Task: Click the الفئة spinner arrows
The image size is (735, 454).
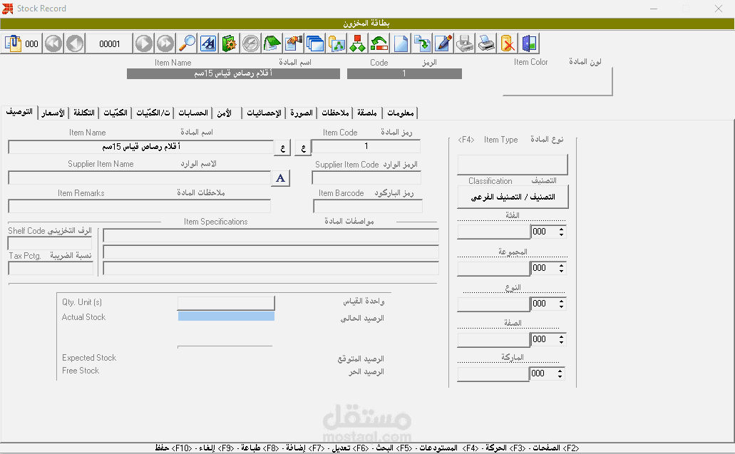Action: pos(561,232)
